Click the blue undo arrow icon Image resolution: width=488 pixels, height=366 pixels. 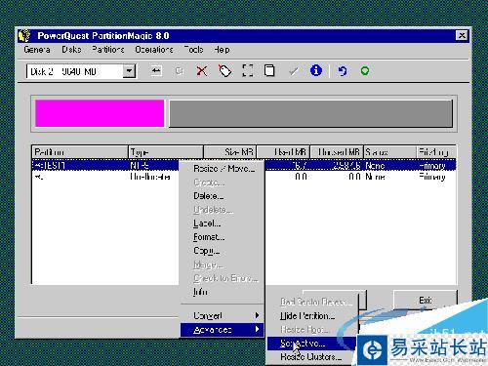(342, 70)
